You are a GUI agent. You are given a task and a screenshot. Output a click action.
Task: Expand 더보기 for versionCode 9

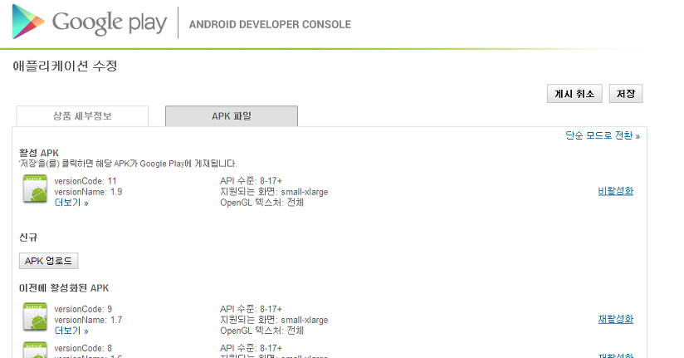pyautogui.click(x=71, y=331)
